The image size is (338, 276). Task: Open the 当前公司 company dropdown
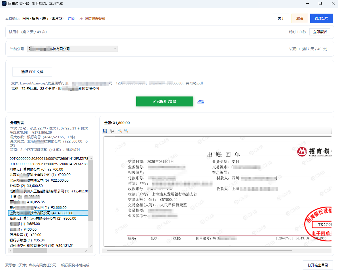(x=73, y=49)
